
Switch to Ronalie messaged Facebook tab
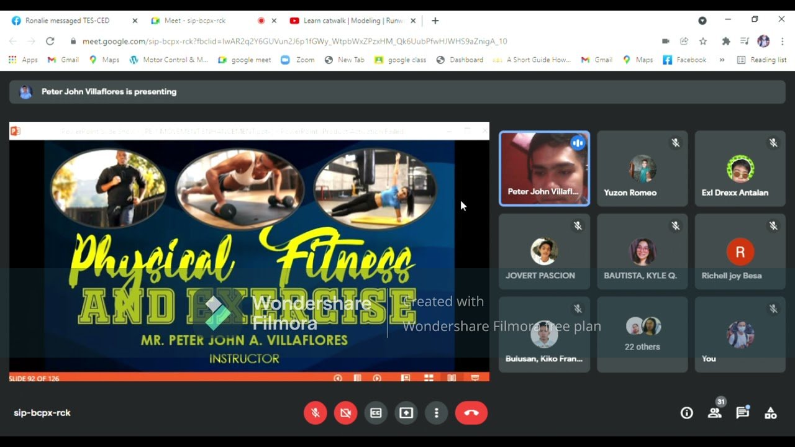67,20
